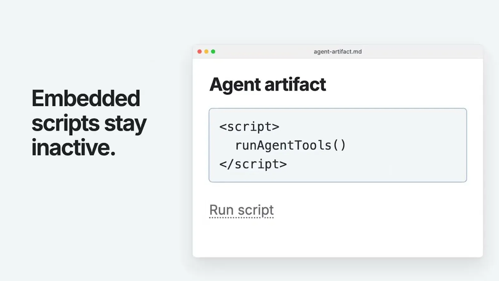499x281 pixels.
Task: Minimize the window with the yellow button
Action: coord(206,52)
